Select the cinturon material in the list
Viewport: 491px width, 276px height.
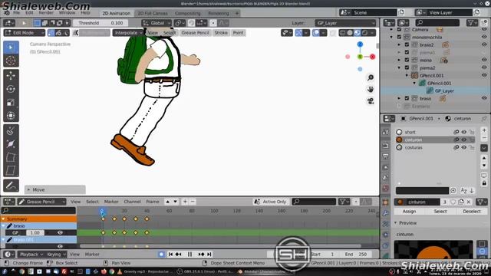(435, 140)
